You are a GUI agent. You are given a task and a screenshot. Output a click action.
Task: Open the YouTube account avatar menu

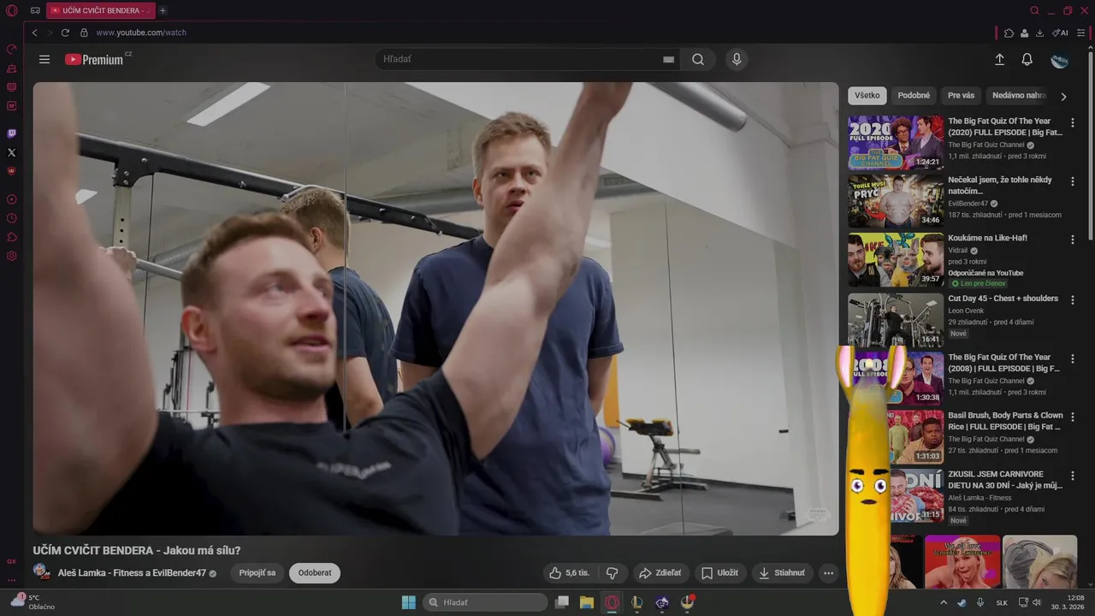[1059, 60]
